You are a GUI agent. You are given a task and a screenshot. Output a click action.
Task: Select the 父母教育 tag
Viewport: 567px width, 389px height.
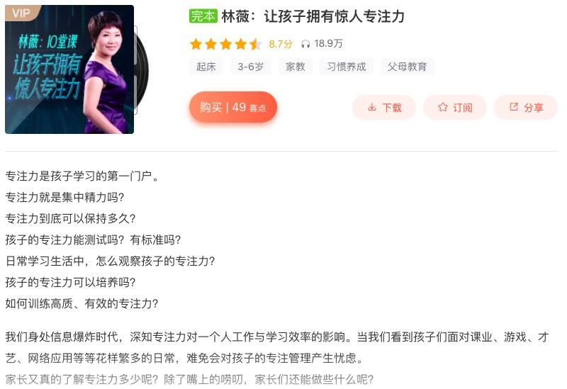pos(407,67)
